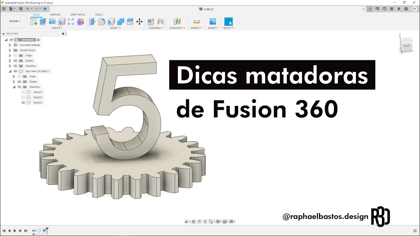The image size is (420, 236).
Task: Hide Sketch3 using its eye icon
Action: [x=23, y=103]
